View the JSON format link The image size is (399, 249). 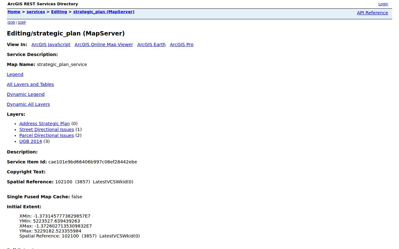coord(11,22)
